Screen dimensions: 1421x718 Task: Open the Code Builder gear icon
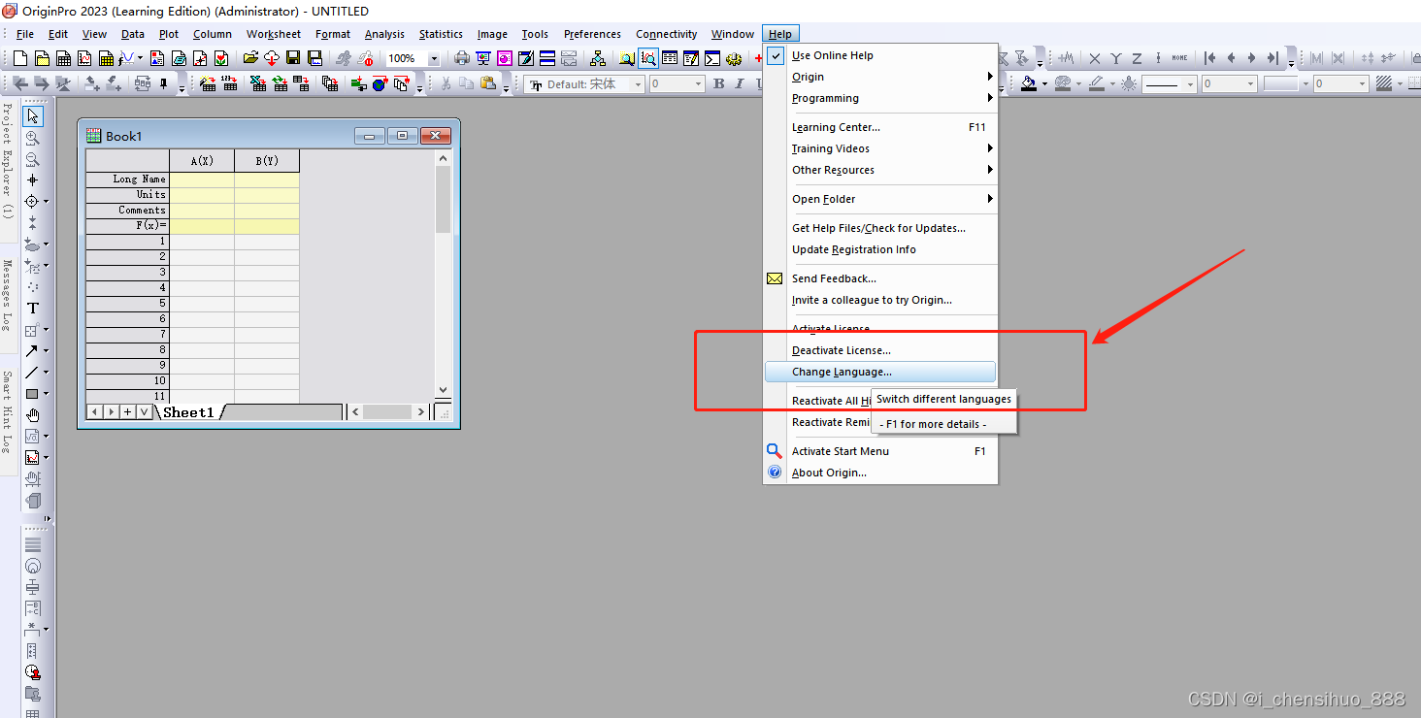734,58
